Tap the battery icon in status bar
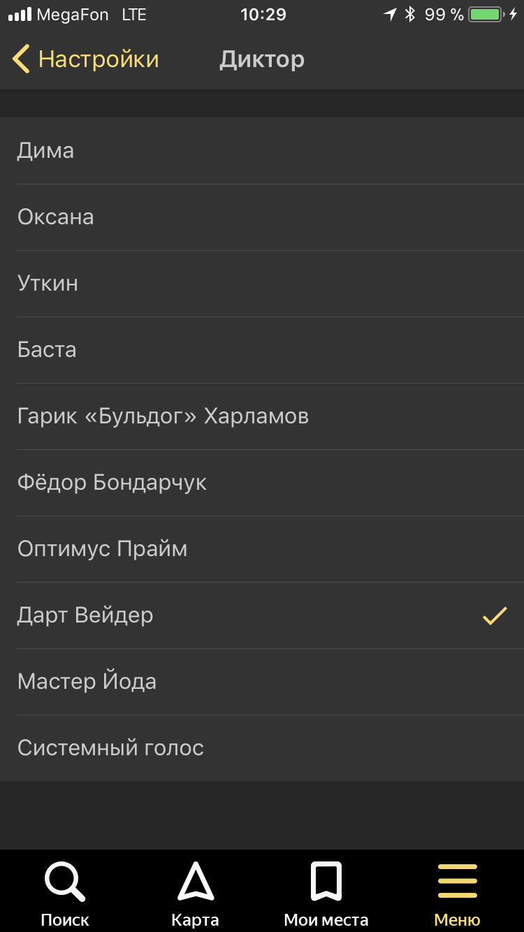The height and width of the screenshot is (932, 524). point(488,15)
